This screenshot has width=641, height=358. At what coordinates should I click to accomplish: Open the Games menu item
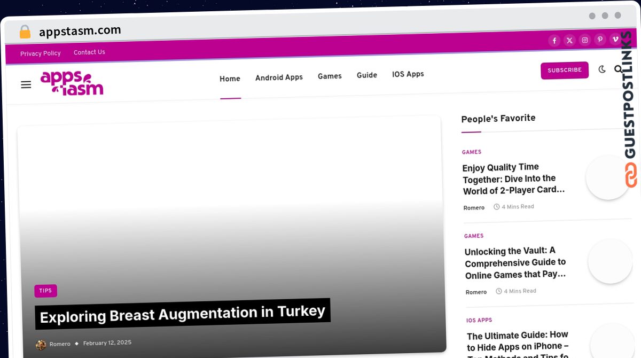coord(330,76)
